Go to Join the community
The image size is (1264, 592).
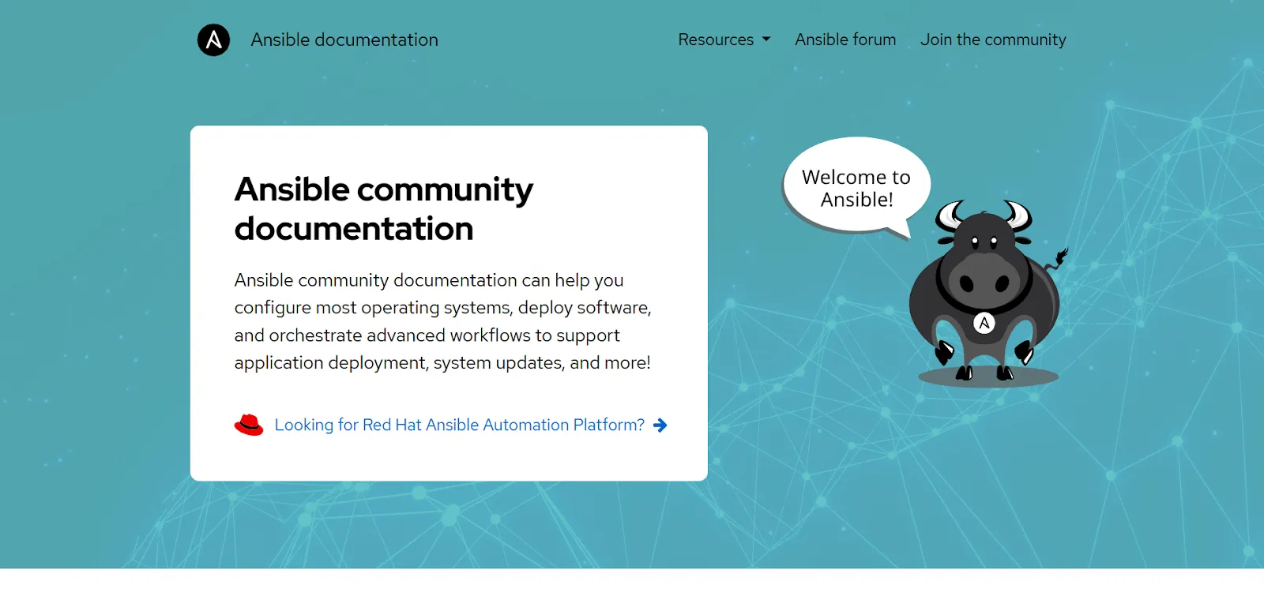pos(993,39)
